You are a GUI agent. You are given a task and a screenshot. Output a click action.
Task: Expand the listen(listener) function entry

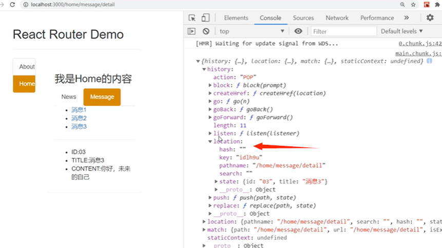pyautogui.click(x=210, y=133)
